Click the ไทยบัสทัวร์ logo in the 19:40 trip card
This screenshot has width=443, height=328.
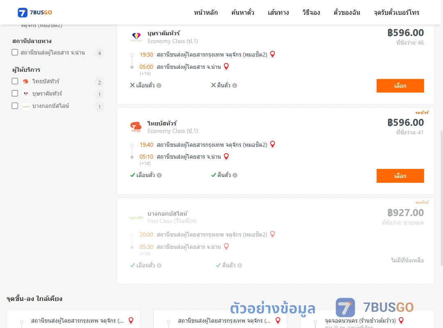click(x=136, y=127)
